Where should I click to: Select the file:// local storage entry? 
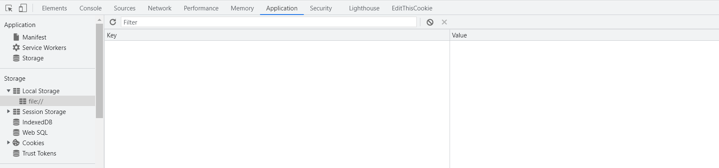36,101
